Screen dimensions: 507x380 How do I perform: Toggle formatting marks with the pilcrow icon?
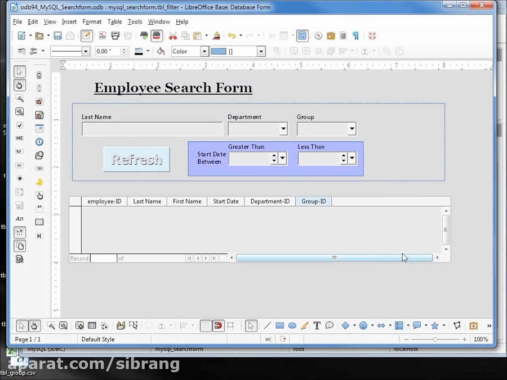[355, 35]
